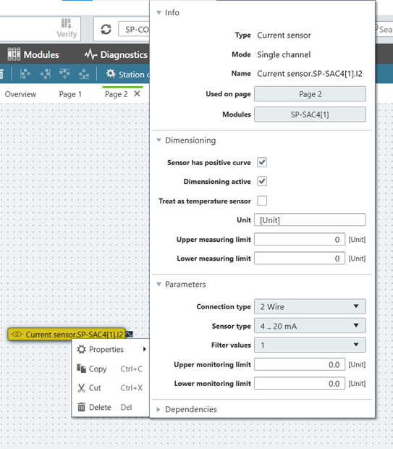Open the Filter values dropdown
The height and width of the screenshot is (449, 393).
click(310, 345)
